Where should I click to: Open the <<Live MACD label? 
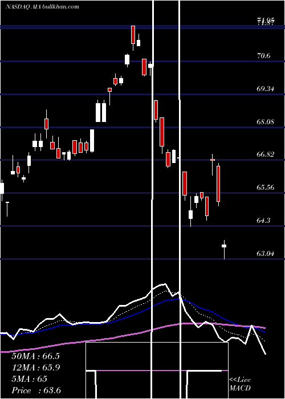pos(240,384)
